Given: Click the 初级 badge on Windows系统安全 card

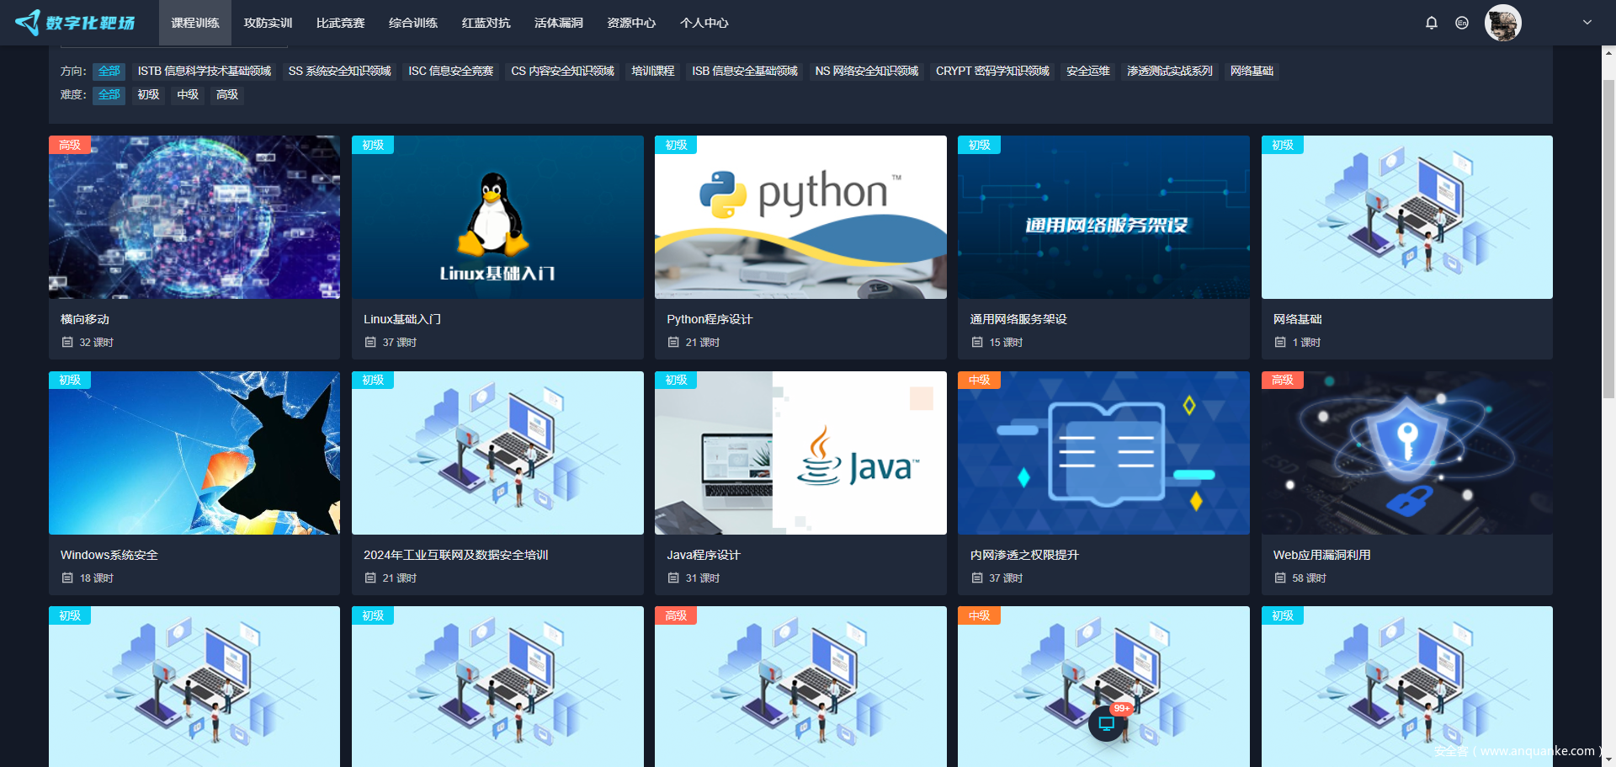Looking at the screenshot, I should [x=70, y=381].
